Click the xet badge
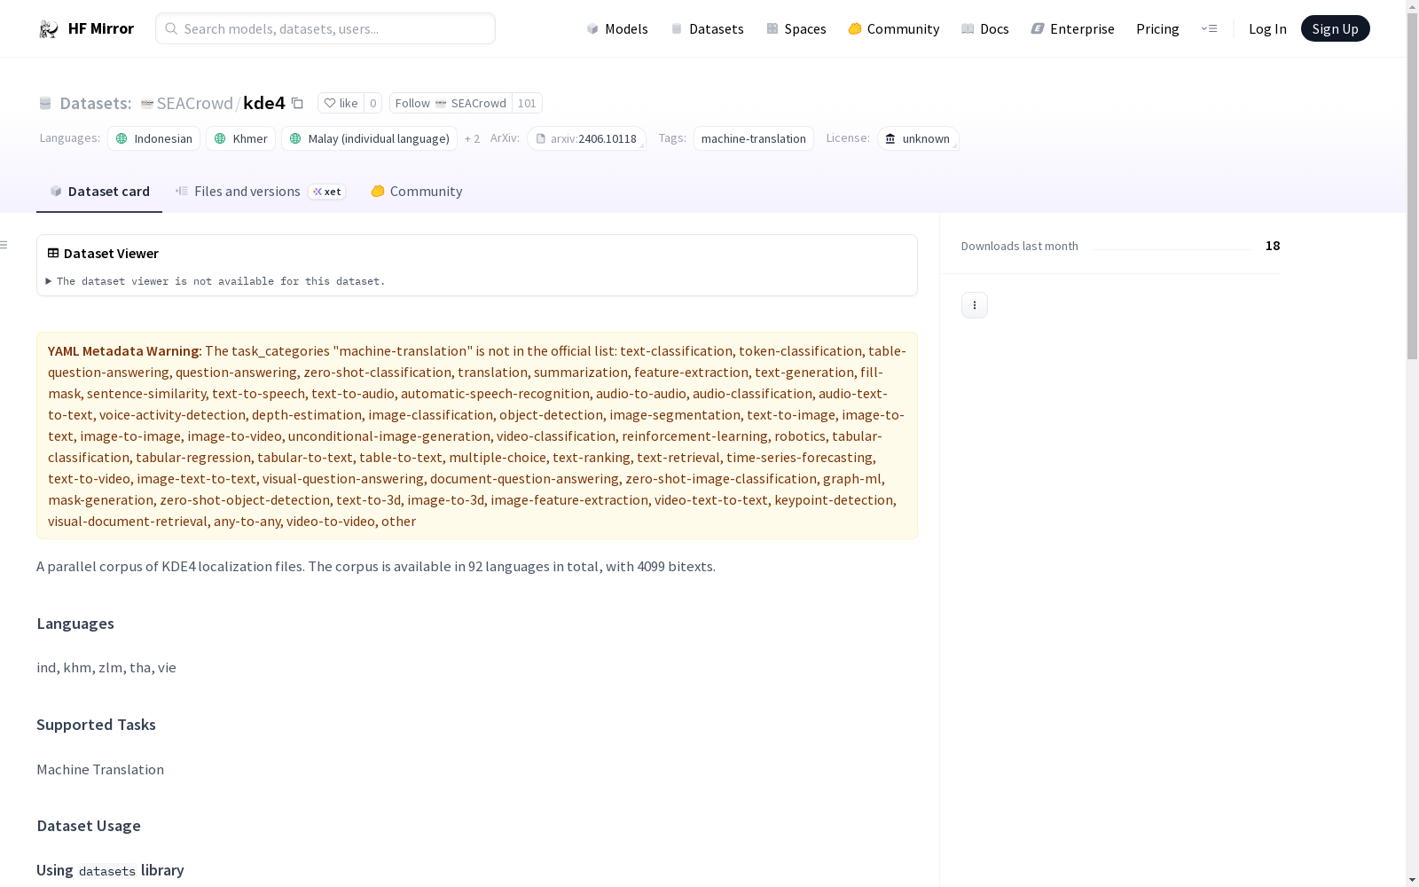The image size is (1419, 887). tap(327, 192)
